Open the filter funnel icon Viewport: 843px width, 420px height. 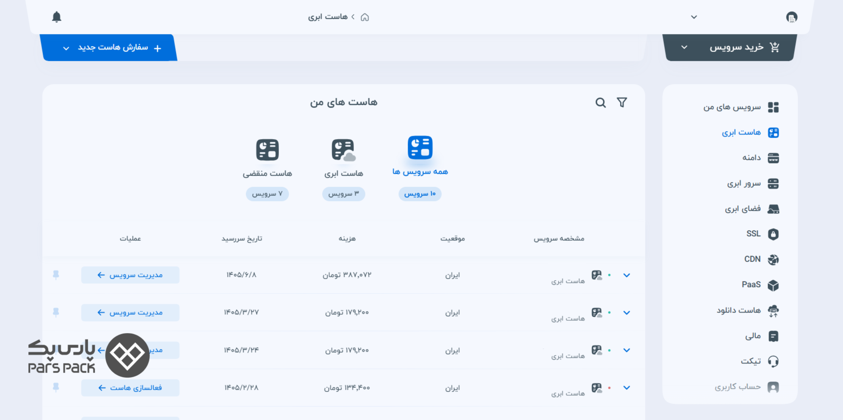[x=622, y=102]
